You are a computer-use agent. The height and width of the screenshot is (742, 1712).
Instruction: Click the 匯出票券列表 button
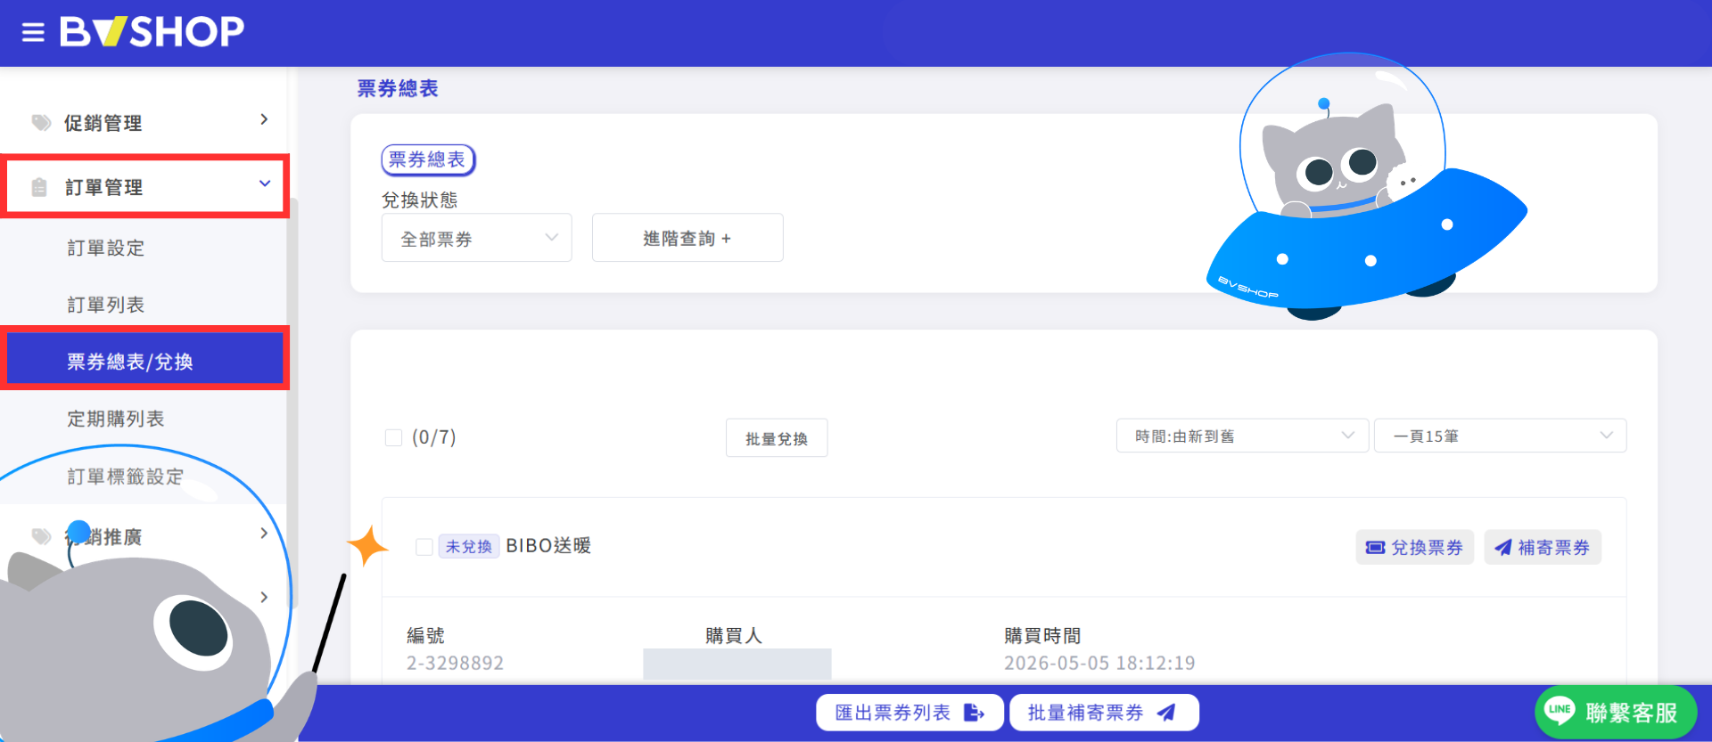pos(910,713)
